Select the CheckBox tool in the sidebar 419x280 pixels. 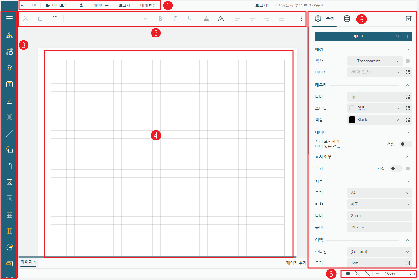tap(9, 101)
